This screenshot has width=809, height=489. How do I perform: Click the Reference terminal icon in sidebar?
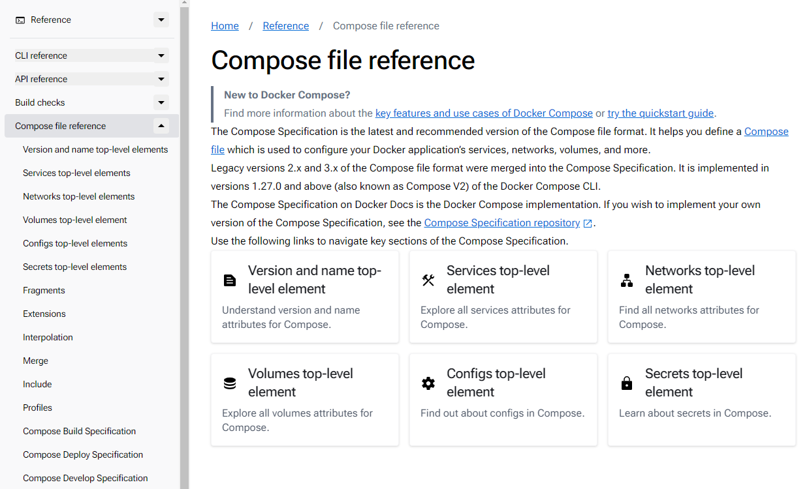[20, 20]
